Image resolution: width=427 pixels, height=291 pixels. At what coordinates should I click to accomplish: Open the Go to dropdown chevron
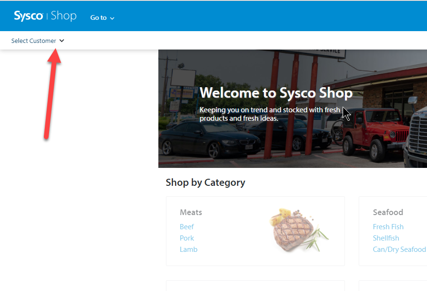(x=113, y=18)
